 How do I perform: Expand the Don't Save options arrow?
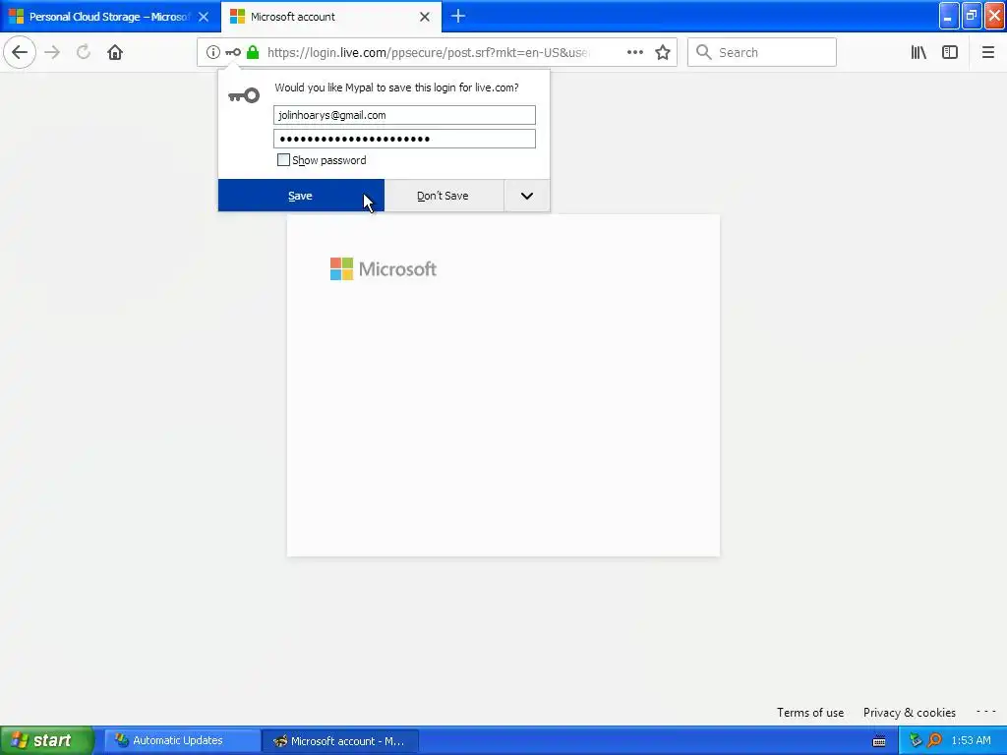(x=527, y=196)
